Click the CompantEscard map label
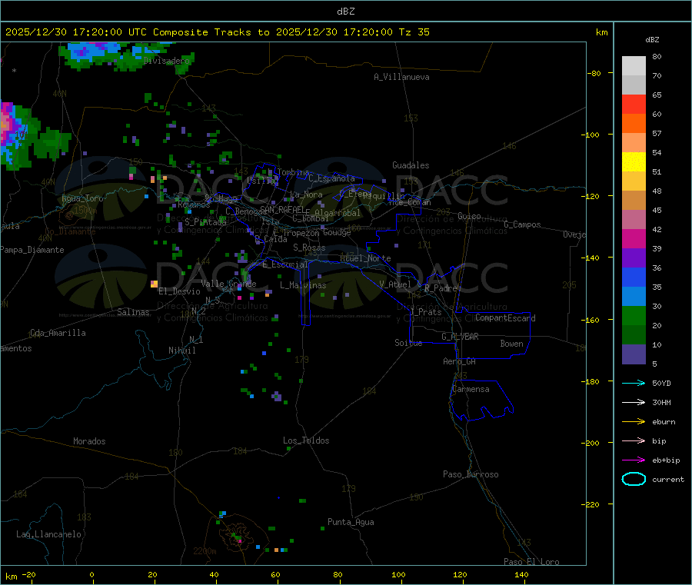 (x=505, y=317)
